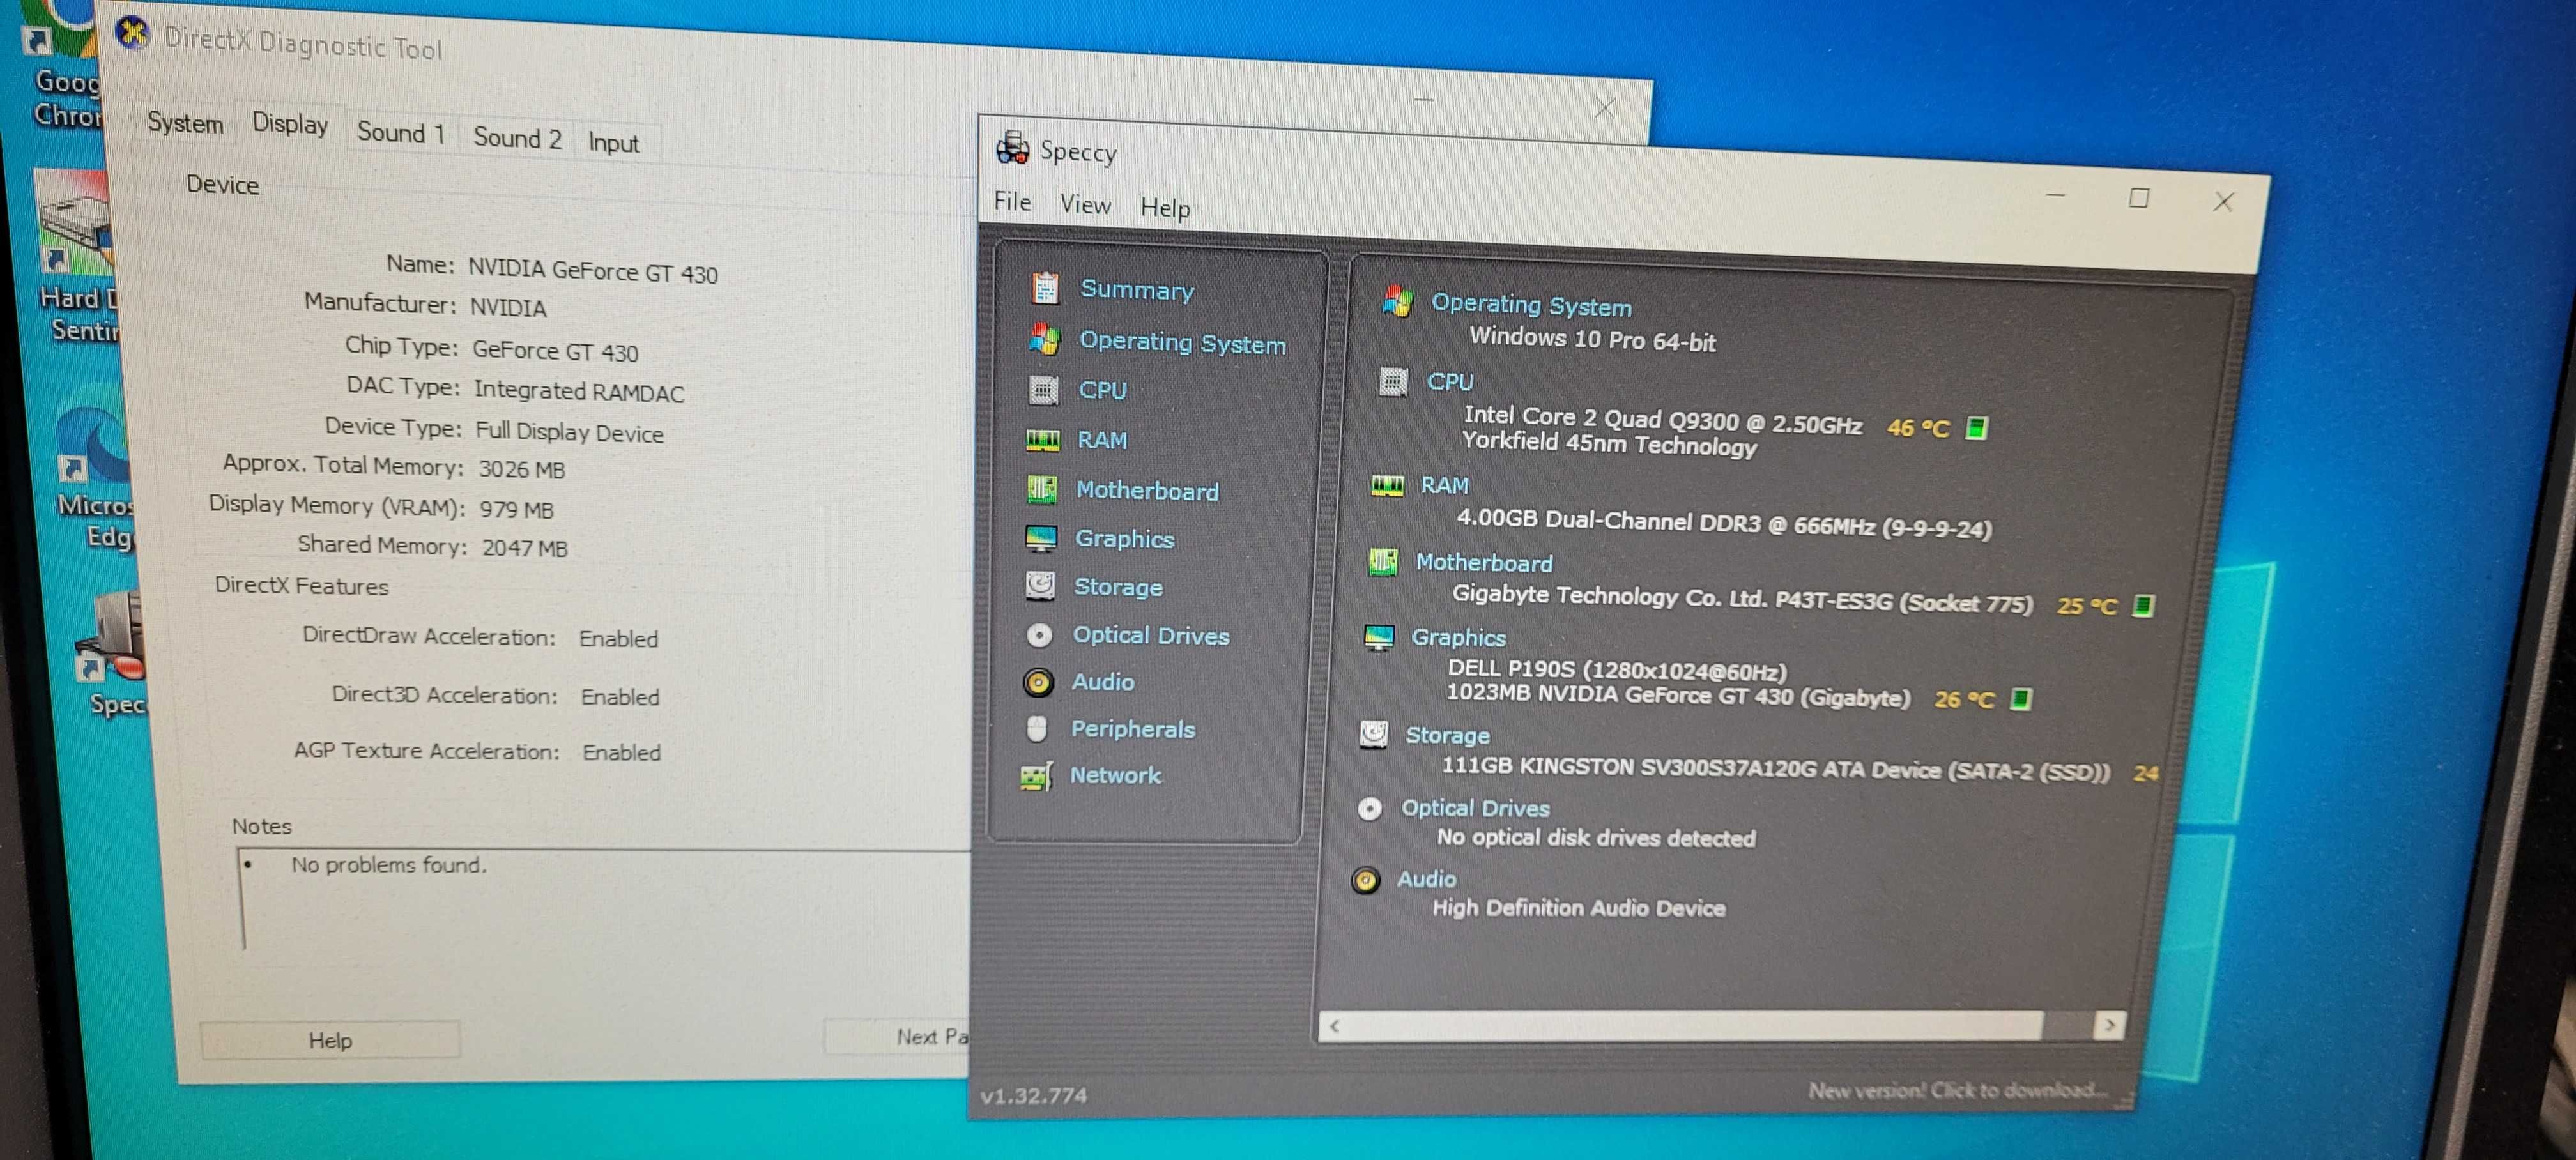Click the Notes box in DirectX tool
Screen dimensions: 2576x1160
pos(604,900)
